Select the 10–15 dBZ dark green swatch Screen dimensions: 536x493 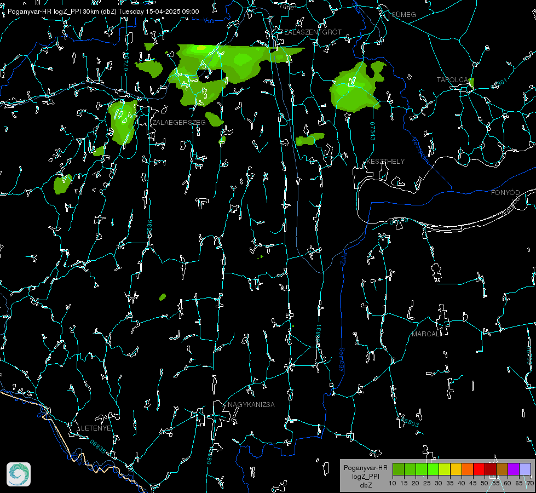(399, 469)
